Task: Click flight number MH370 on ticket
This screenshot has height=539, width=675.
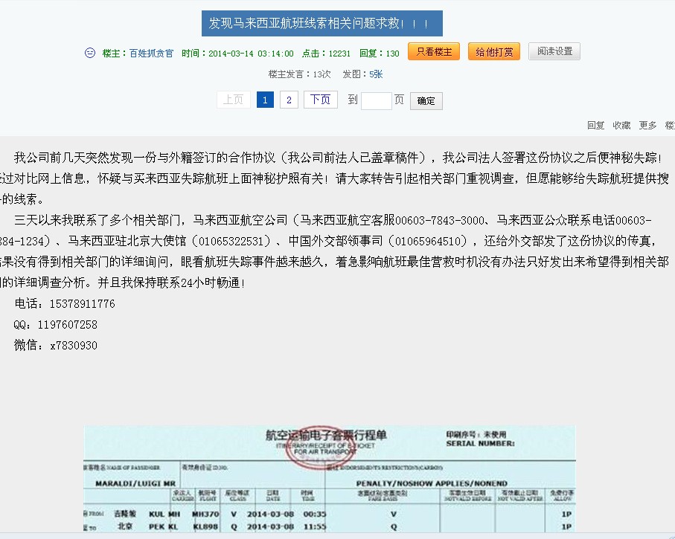Action: (205, 514)
